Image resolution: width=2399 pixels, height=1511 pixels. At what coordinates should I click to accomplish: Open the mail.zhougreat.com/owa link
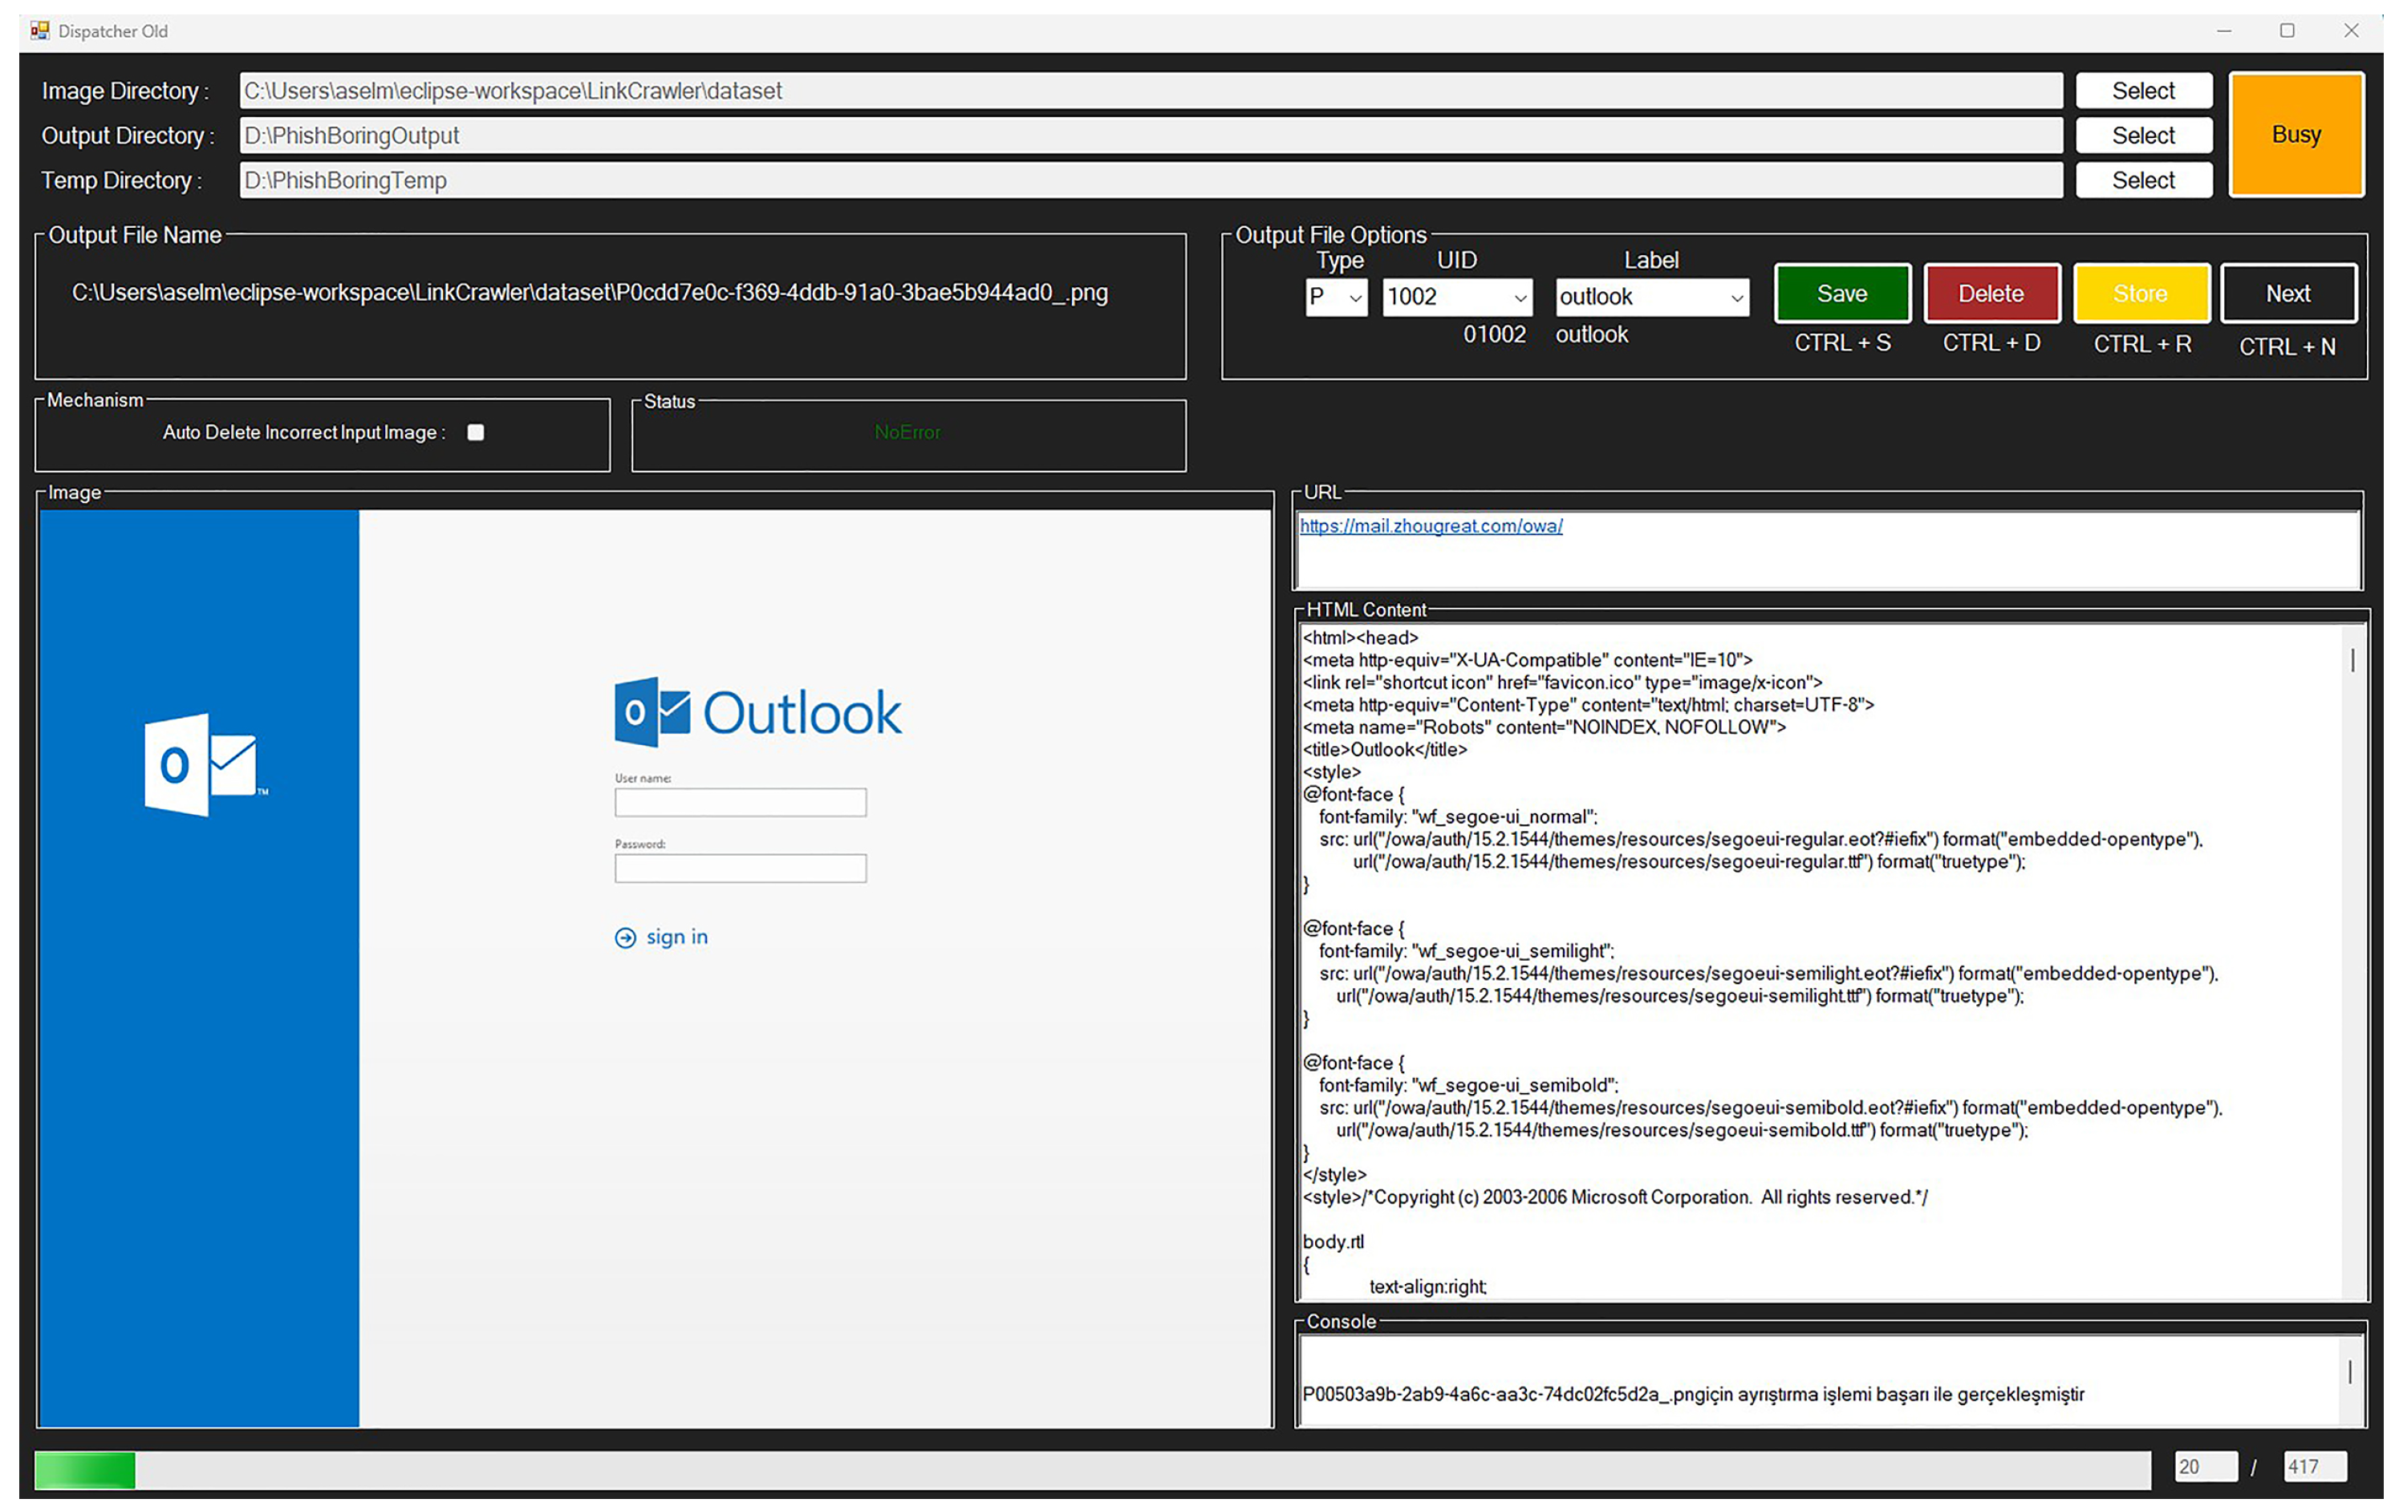click(1431, 526)
